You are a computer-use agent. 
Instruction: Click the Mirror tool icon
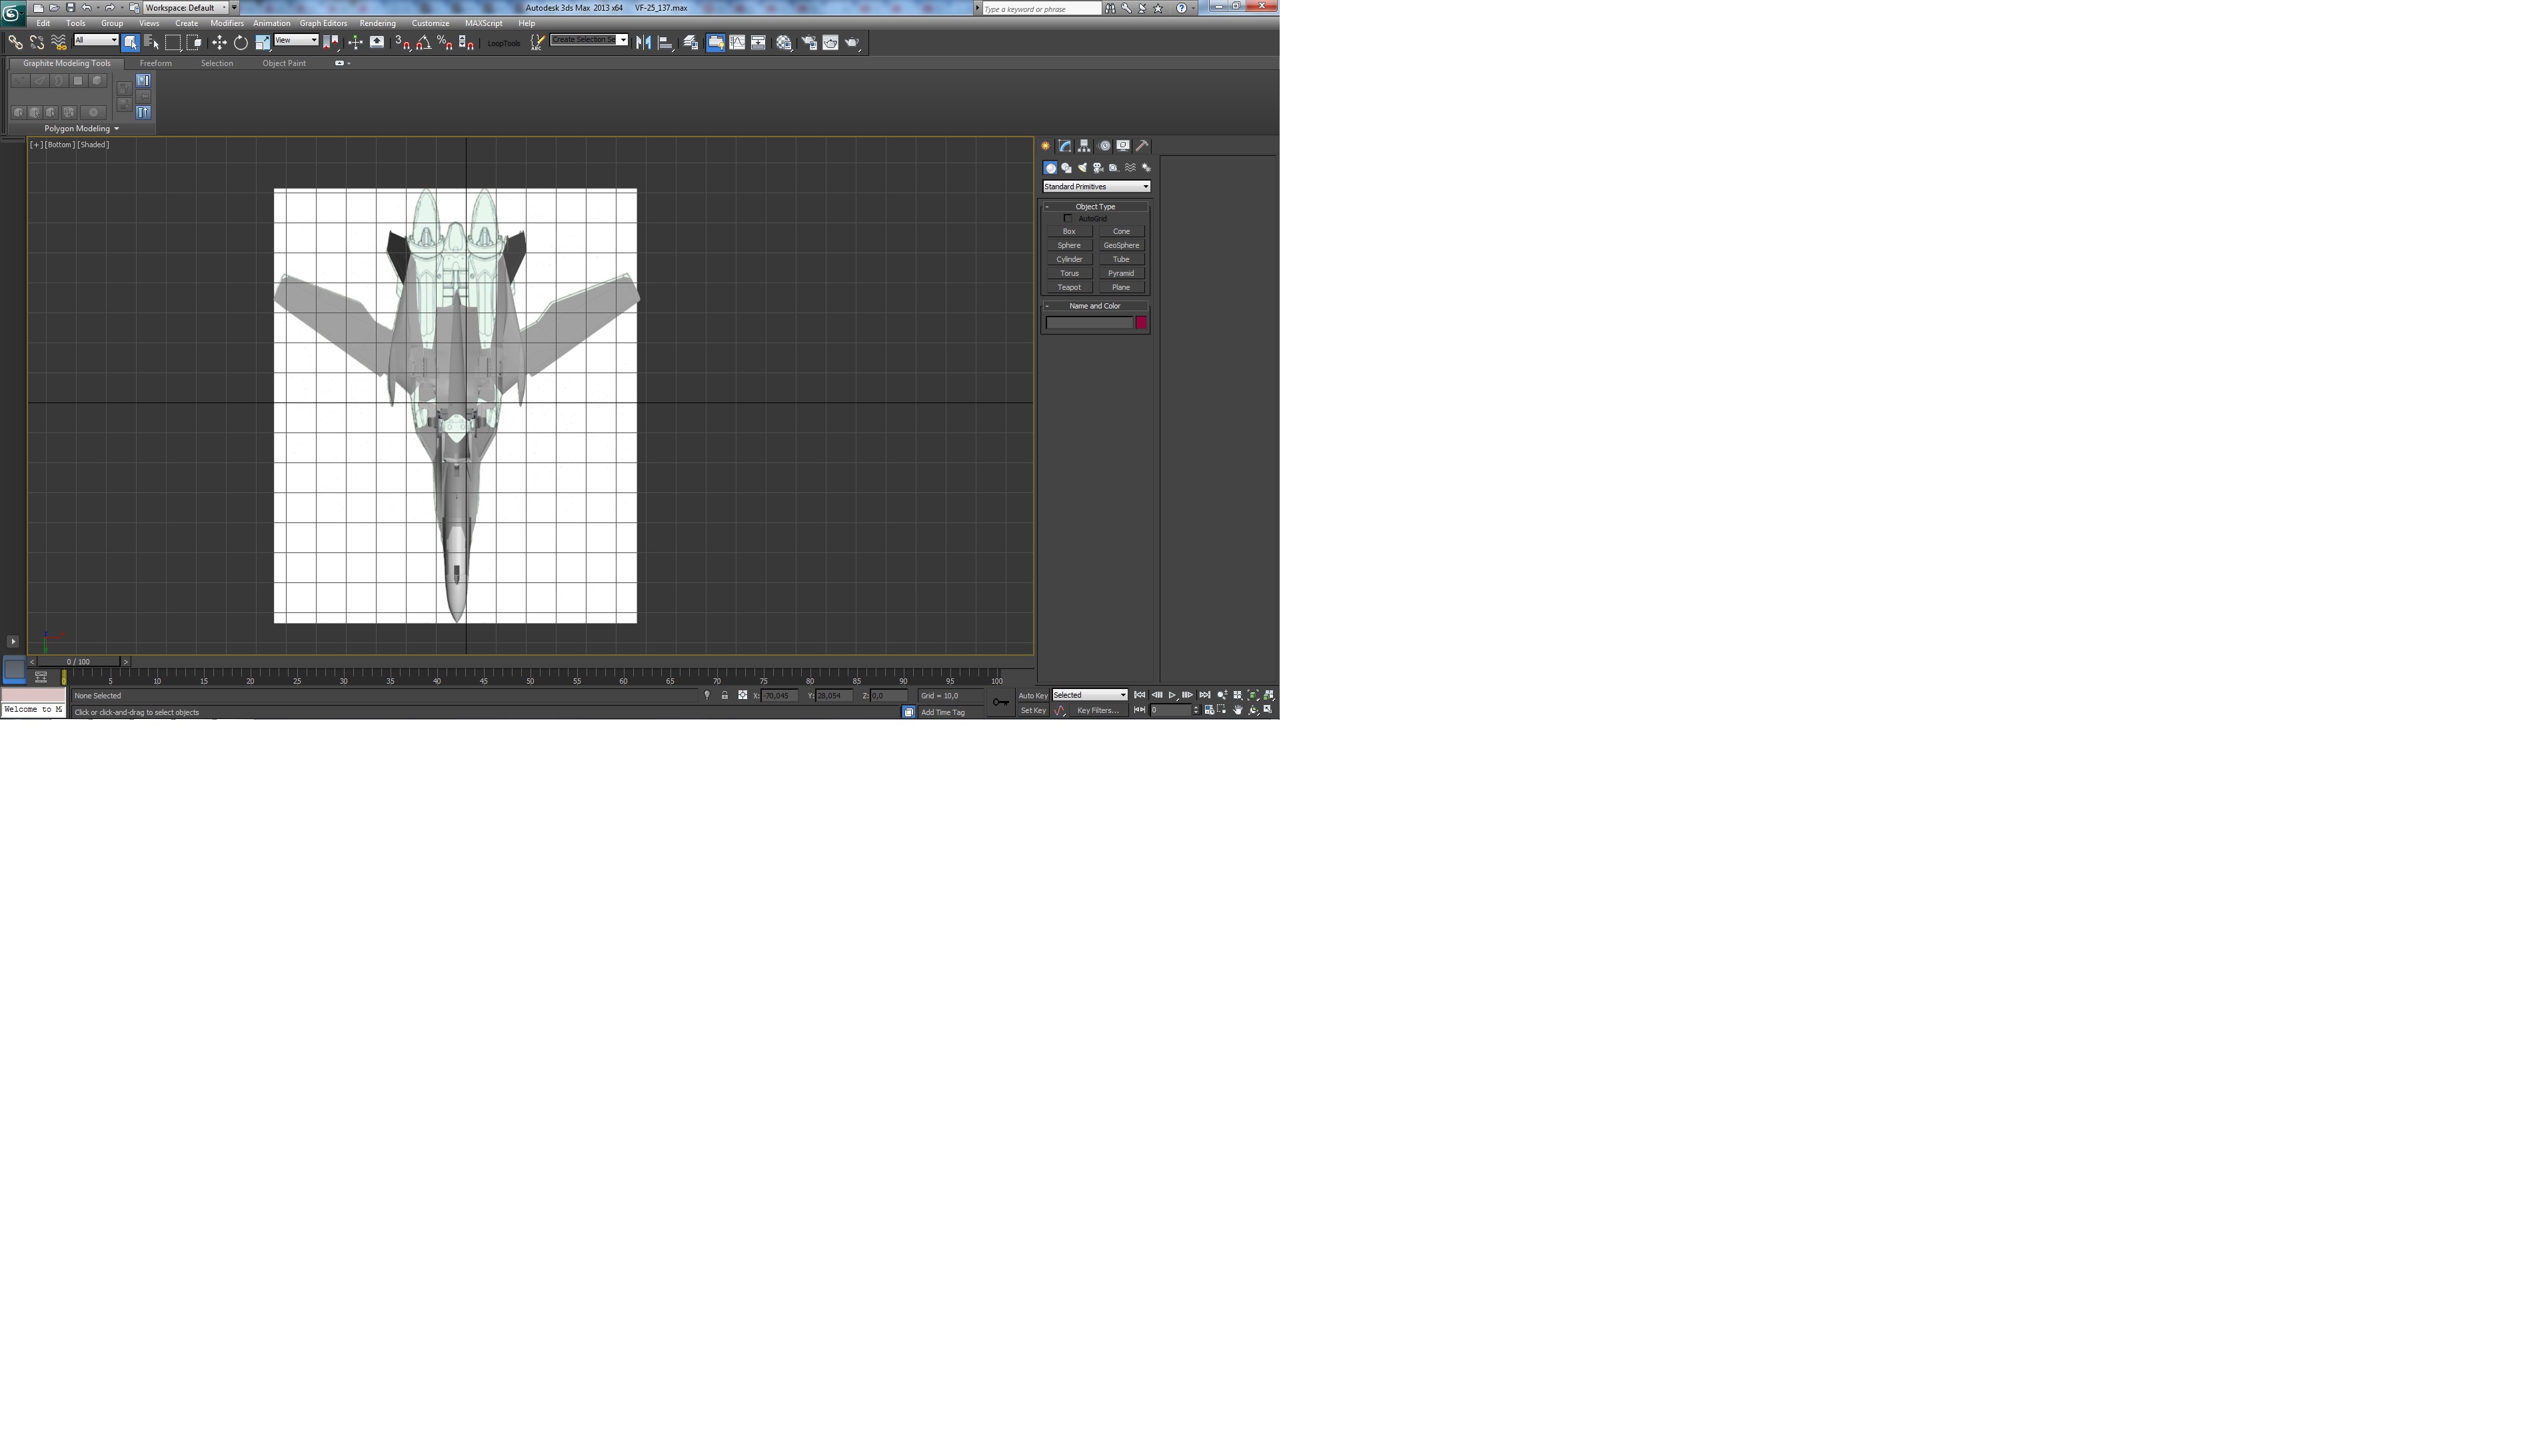click(643, 42)
